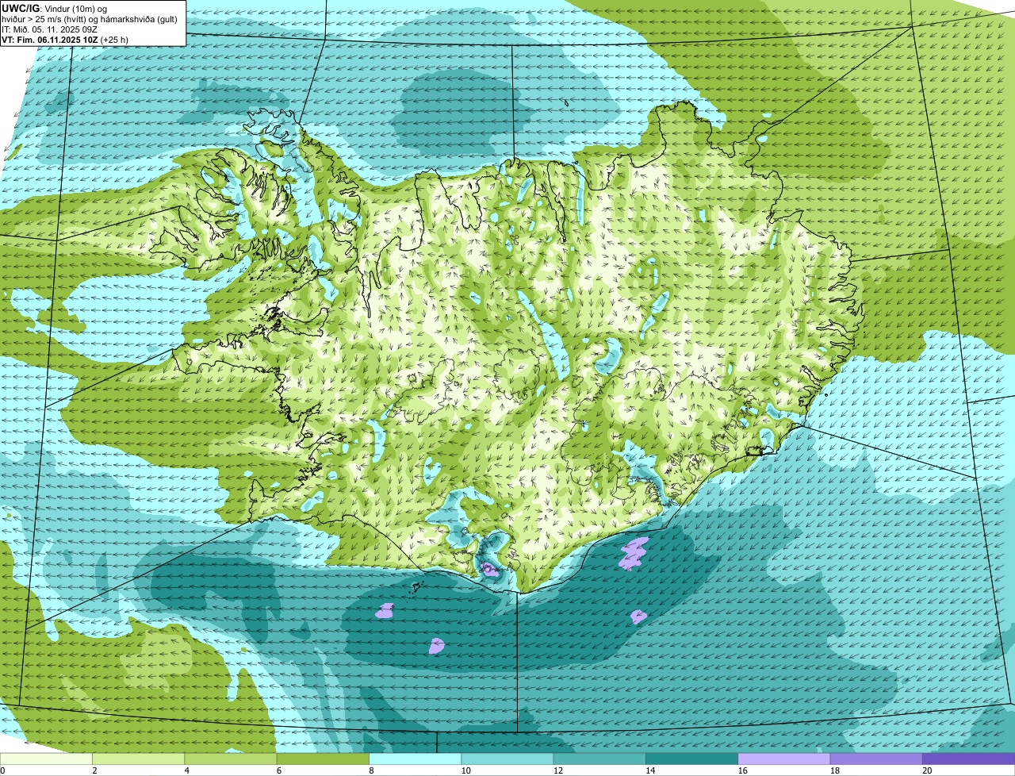Click the title text 'UWC/IG: Vindur (10m) og'
This screenshot has width=1015, height=776.
55,8
